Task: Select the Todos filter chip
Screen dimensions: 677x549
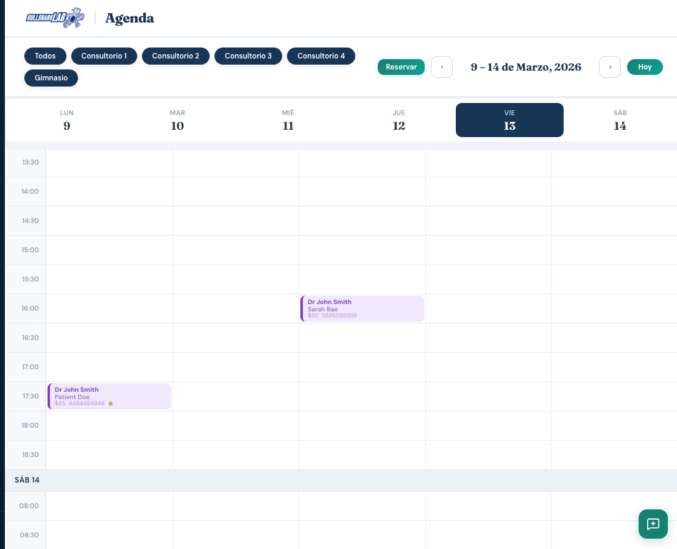Action: coord(45,55)
